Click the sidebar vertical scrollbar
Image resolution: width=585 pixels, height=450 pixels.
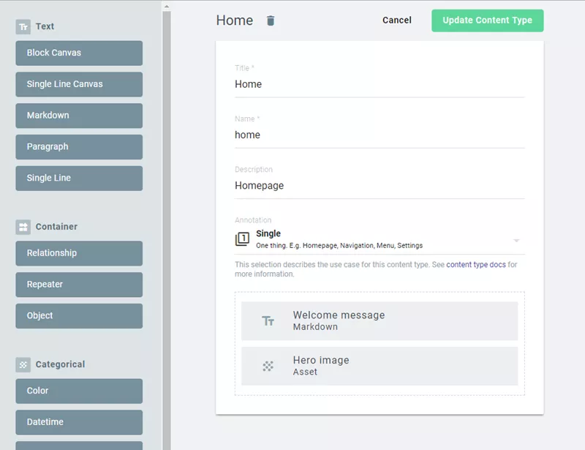[167, 220]
